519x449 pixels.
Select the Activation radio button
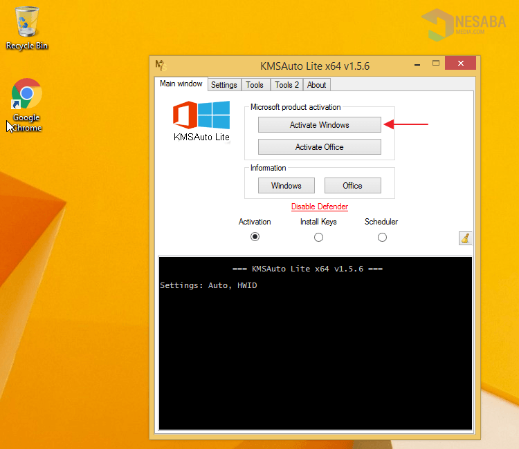pos(255,237)
